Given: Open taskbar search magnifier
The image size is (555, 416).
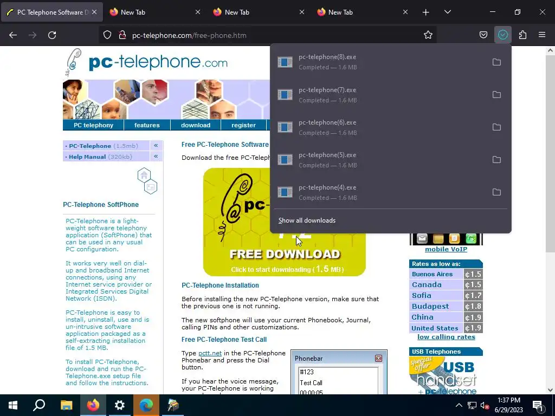Looking at the screenshot, I should coord(39,405).
